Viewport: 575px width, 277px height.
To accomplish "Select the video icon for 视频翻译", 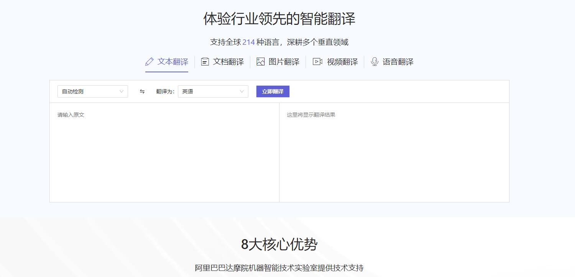I will pyautogui.click(x=317, y=61).
